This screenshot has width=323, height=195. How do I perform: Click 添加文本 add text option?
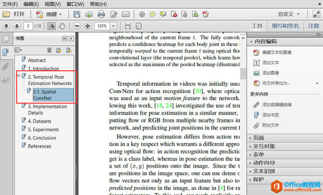271,63
